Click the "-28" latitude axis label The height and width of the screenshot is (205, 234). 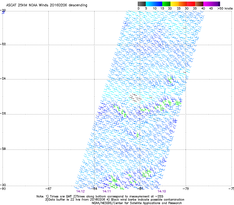point(3,149)
